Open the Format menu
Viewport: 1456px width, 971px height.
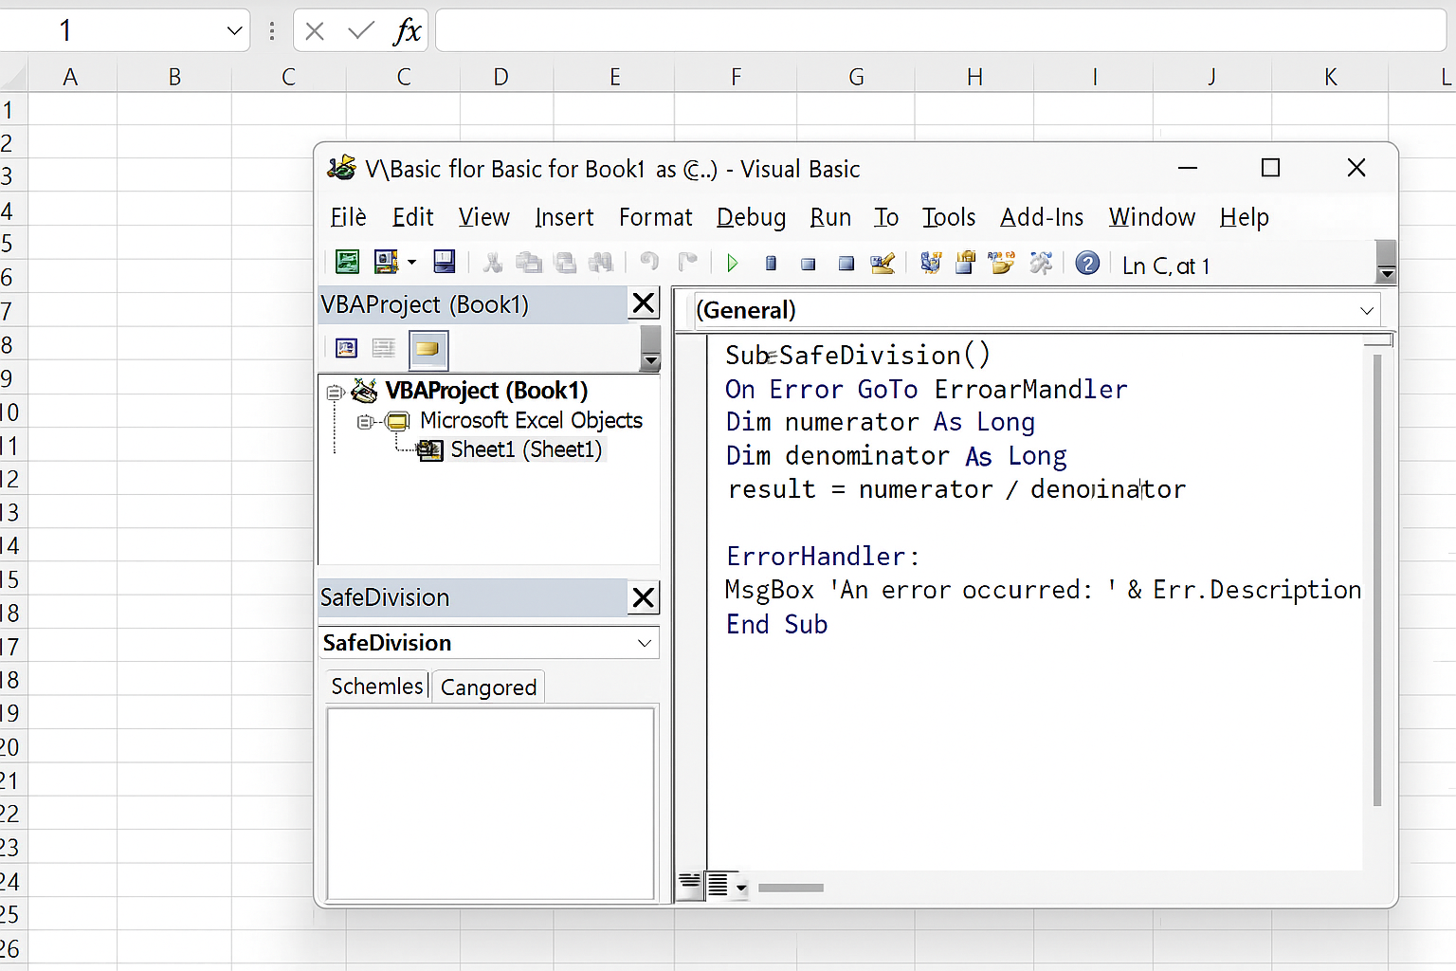pyautogui.click(x=656, y=217)
